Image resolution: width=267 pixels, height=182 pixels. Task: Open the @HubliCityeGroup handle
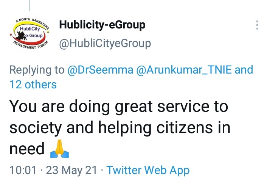[105, 44]
